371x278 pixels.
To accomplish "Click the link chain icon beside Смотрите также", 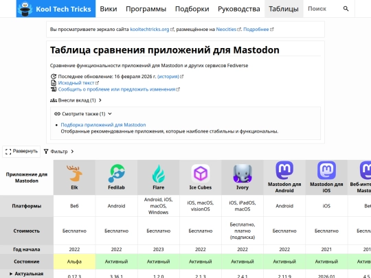I will [x=57, y=114].
